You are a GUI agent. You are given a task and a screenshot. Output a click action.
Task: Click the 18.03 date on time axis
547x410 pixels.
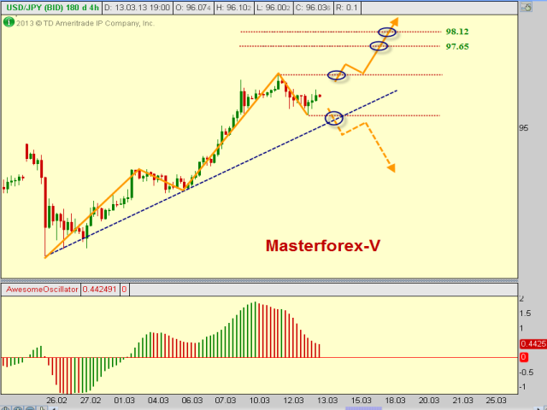(395, 401)
